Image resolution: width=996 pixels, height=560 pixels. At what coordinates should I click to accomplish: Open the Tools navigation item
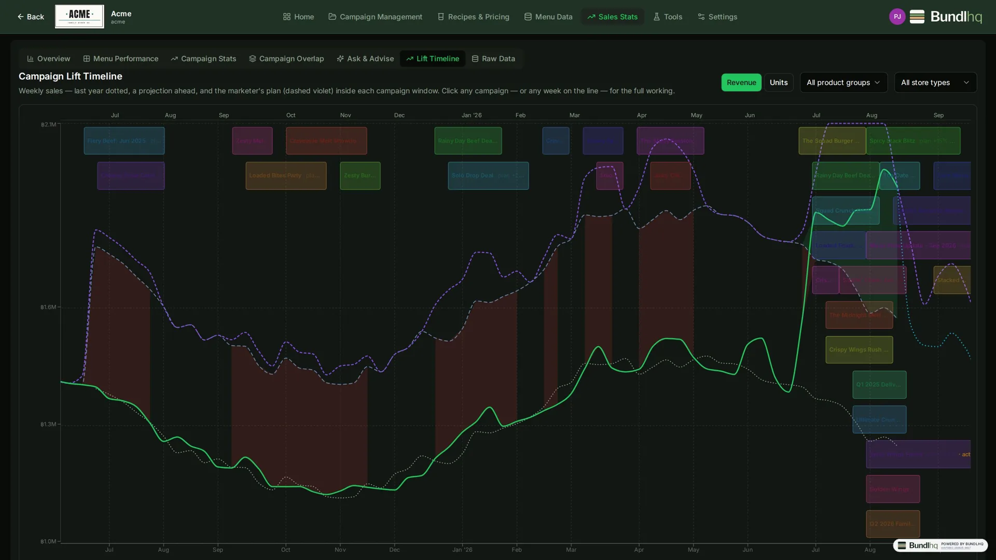click(x=668, y=17)
